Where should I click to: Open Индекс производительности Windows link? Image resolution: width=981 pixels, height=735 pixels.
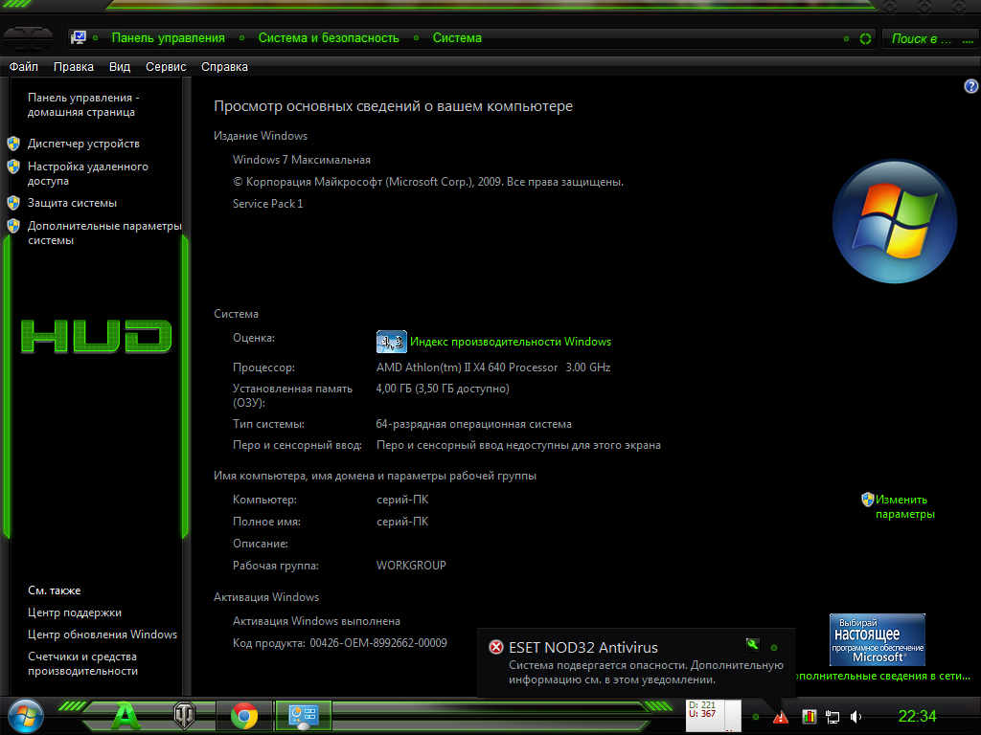coord(511,342)
